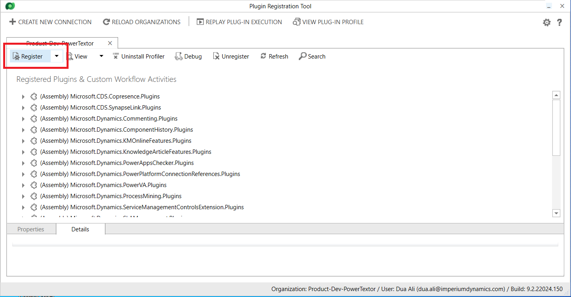Refresh the registered plugins list
The height and width of the screenshot is (297, 571).
coord(274,57)
